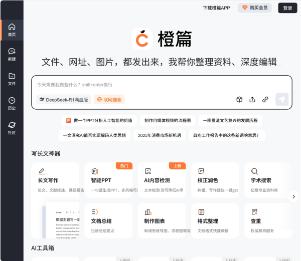Click the AI工具箱 section heading
The height and width of the screenshot is (261, 301).
[x=43, y=248]
